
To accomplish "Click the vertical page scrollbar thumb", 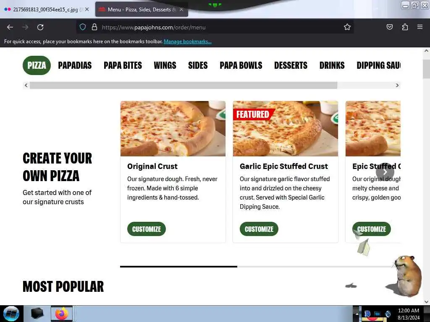I will pos(426,69).
